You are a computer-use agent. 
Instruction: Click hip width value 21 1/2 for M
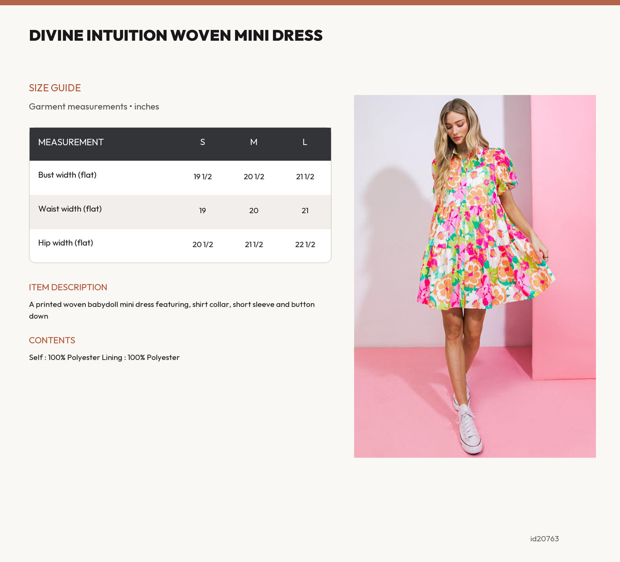(x=254, y=245)
